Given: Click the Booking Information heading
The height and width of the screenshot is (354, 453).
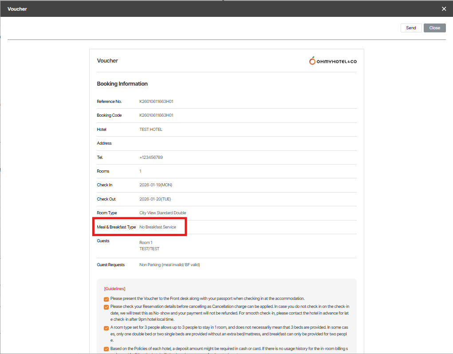Looking at the screenshot, I should [122, 84].
